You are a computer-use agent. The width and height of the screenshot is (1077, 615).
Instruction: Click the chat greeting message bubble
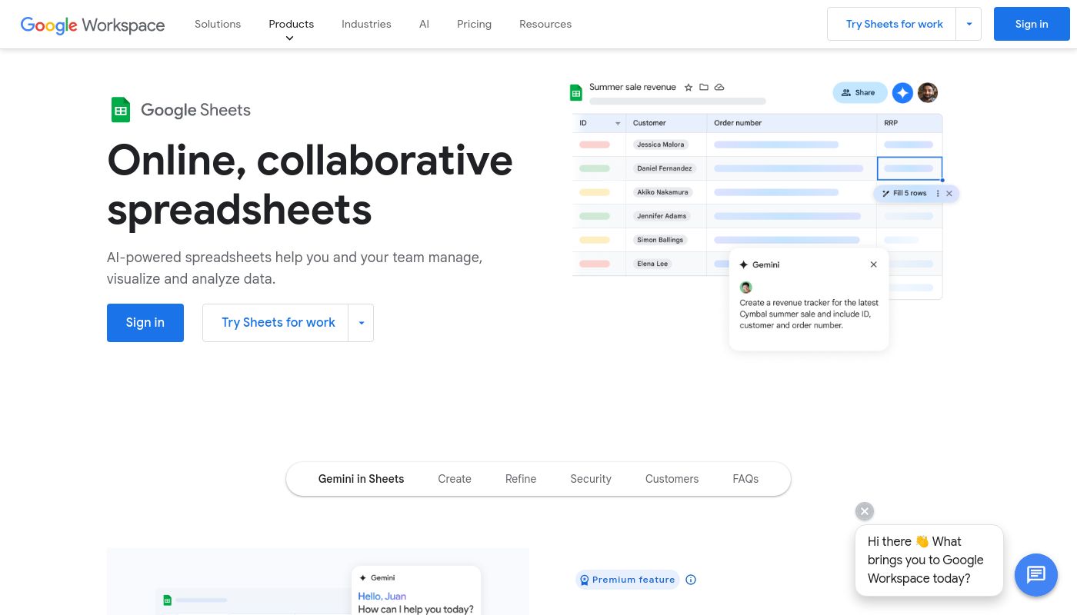(929, 560)
